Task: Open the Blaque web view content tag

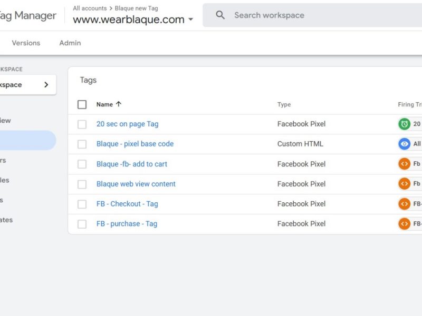Action: point(136,184)
